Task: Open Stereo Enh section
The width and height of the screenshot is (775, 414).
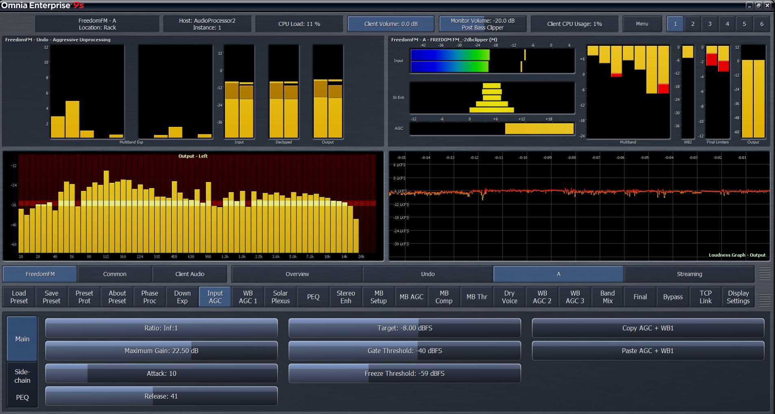Action: 346,297
